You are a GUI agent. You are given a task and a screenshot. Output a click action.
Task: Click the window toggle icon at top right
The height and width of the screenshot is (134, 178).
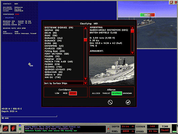point(171,2)
